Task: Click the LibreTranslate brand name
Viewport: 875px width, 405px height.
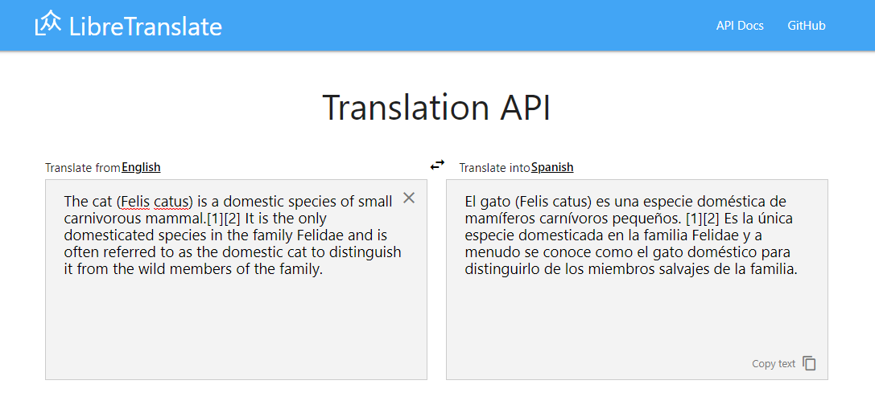Action: (146, 27)
